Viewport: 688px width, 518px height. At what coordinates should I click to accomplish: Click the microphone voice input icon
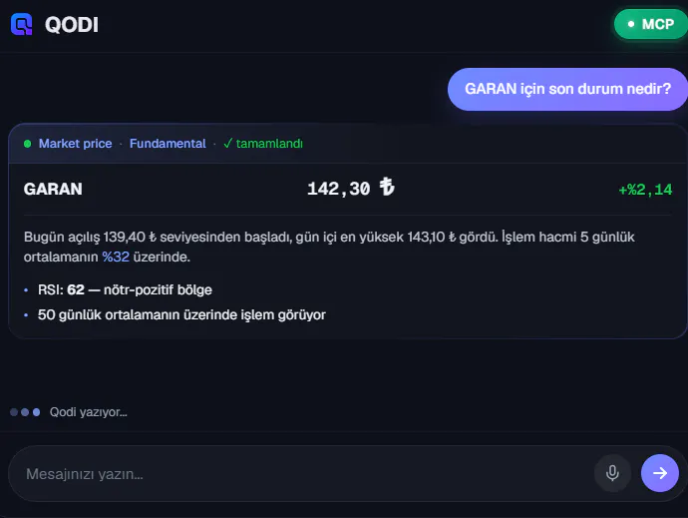612,473
